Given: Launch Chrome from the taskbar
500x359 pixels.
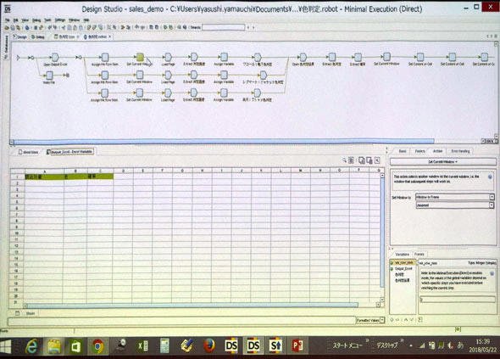Looking at the screenshot, I should (x=98, y=346).
